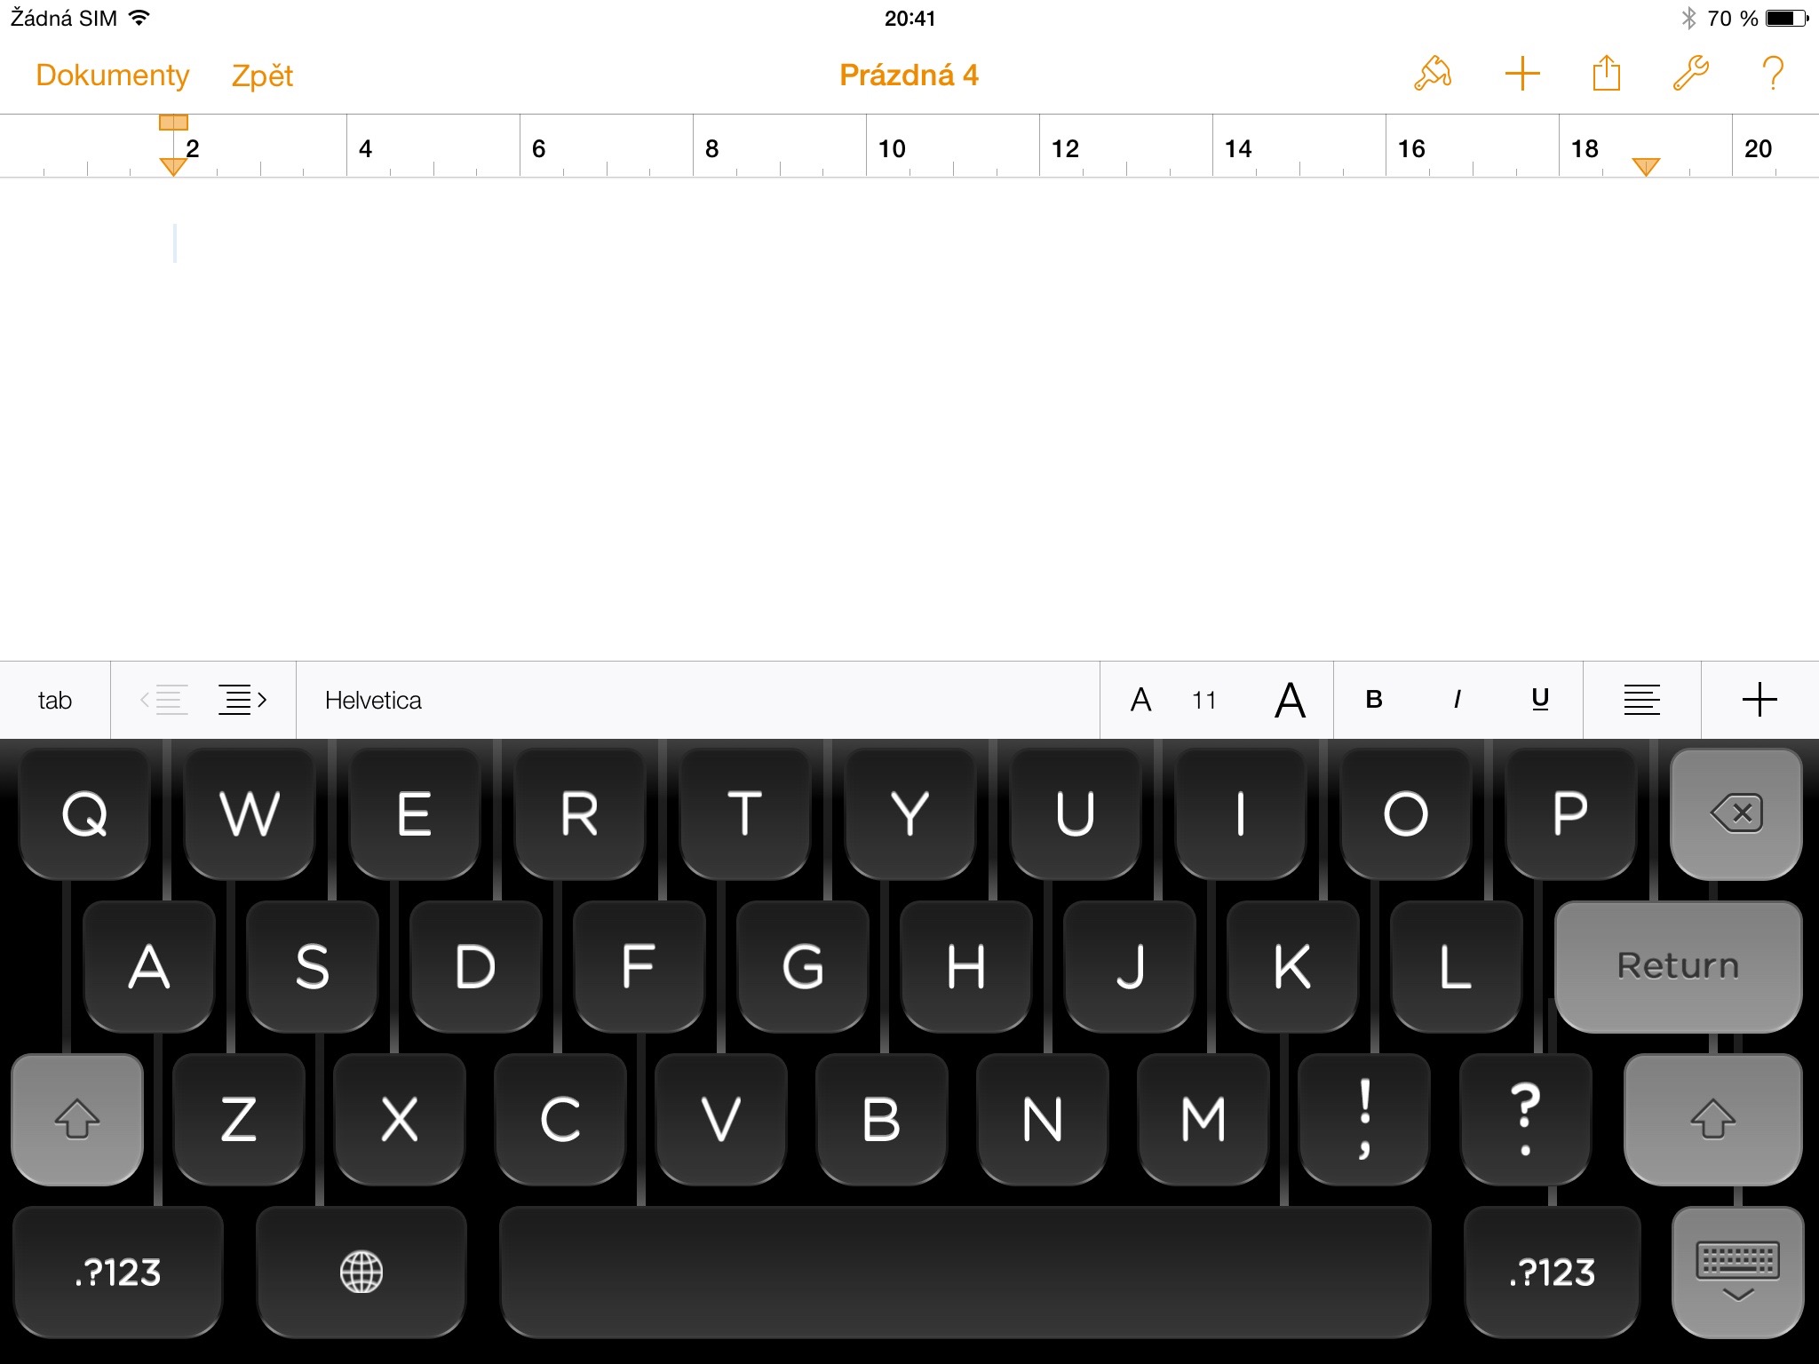Open the text alignment options
The image size is (1819, 1364).
coord(1641,700)
